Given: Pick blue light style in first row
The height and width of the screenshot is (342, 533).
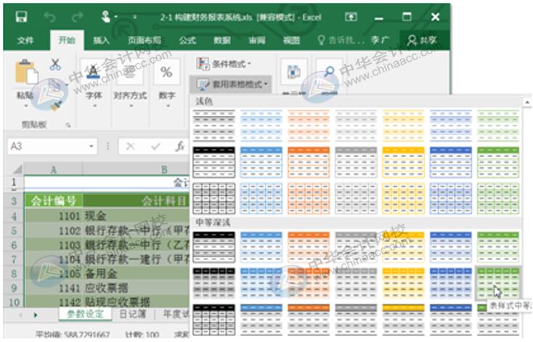Looking at the screenshot, I should click(x=261, y=126).
